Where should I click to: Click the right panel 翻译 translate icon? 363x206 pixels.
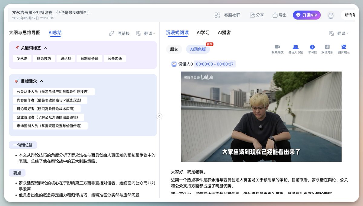[332, 34]
